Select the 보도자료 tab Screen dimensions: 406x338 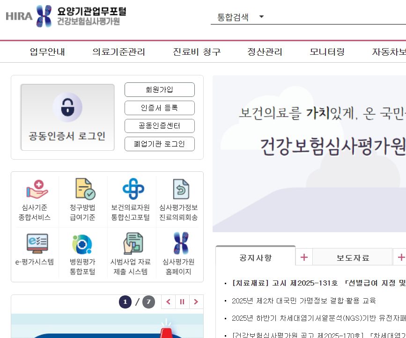[353, 258]
